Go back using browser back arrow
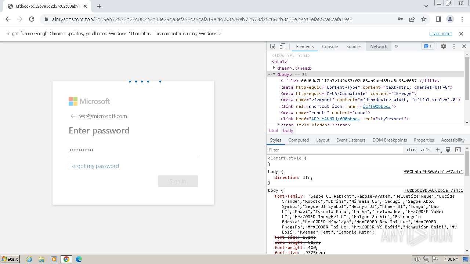This screenshot has width=470, height=264. pos(8,19)
